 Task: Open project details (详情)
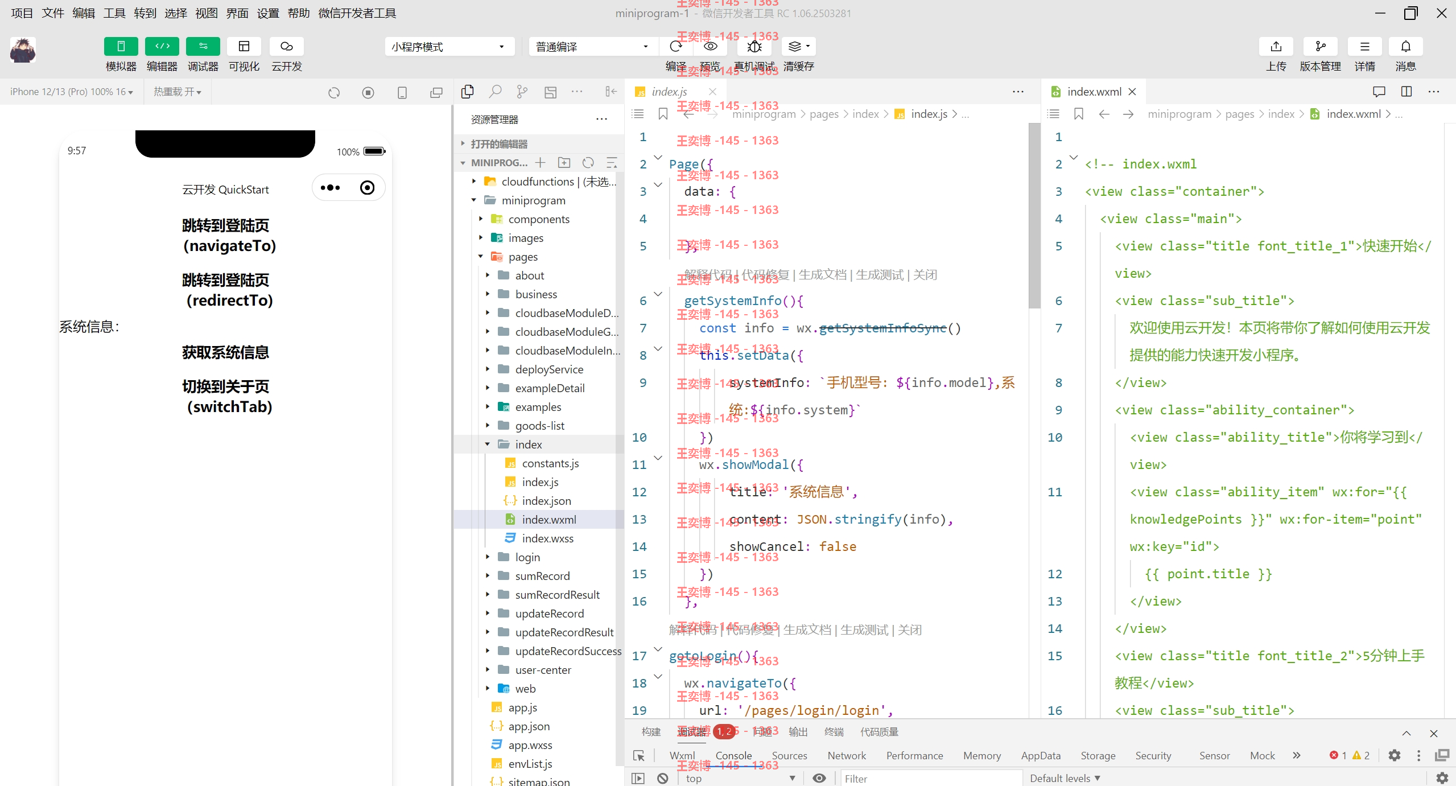tap(1365, 46)
